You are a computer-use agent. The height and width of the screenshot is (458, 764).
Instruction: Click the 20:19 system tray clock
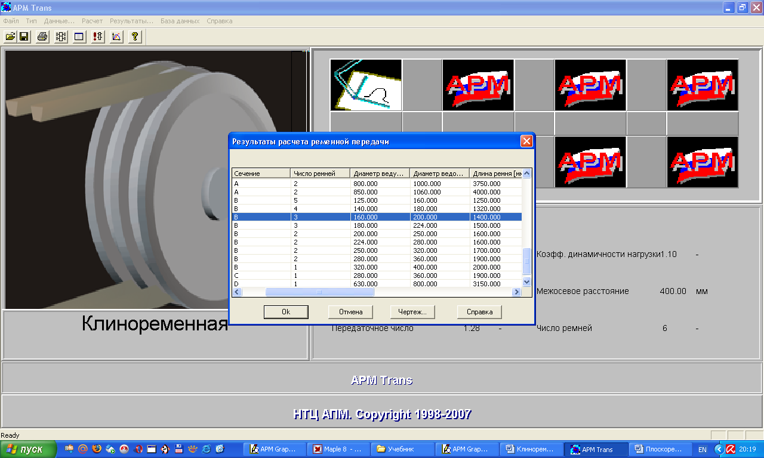(747, 449)
